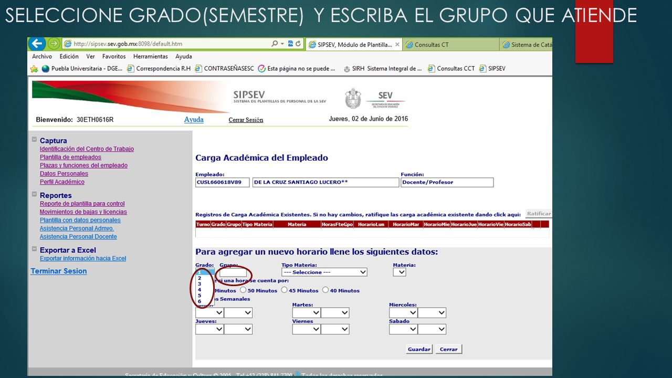Open the Herramientas menu
Image resolution: width=672 pixels, height=378 pixels.
[x=151, y=57]
